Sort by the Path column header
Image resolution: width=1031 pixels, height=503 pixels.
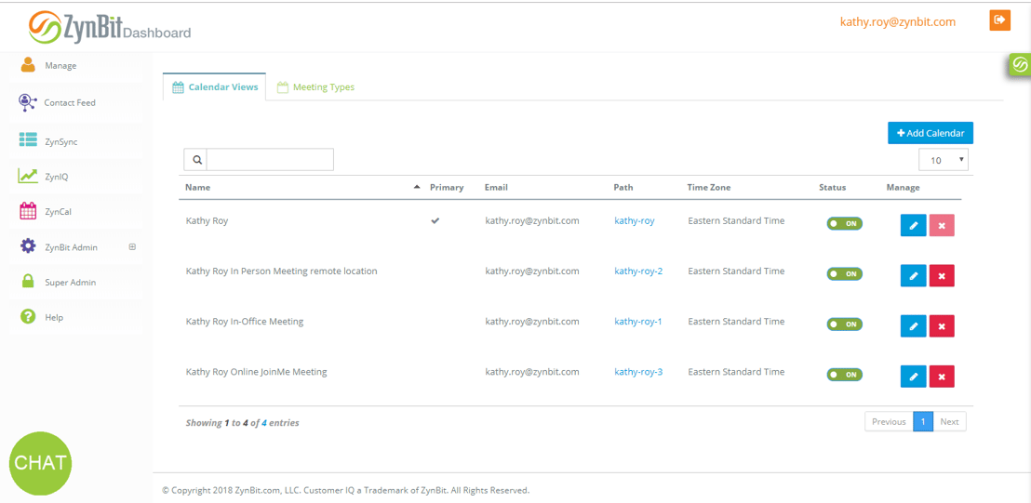point(624,187)
